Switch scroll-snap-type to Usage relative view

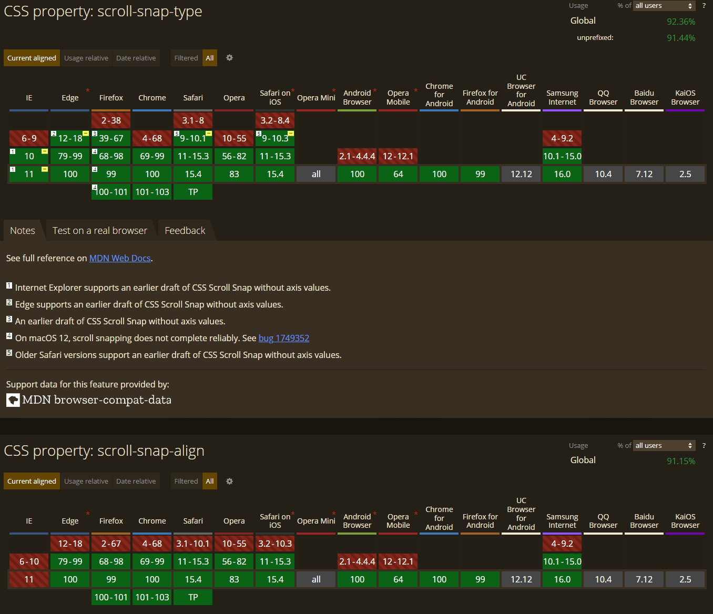86,58
